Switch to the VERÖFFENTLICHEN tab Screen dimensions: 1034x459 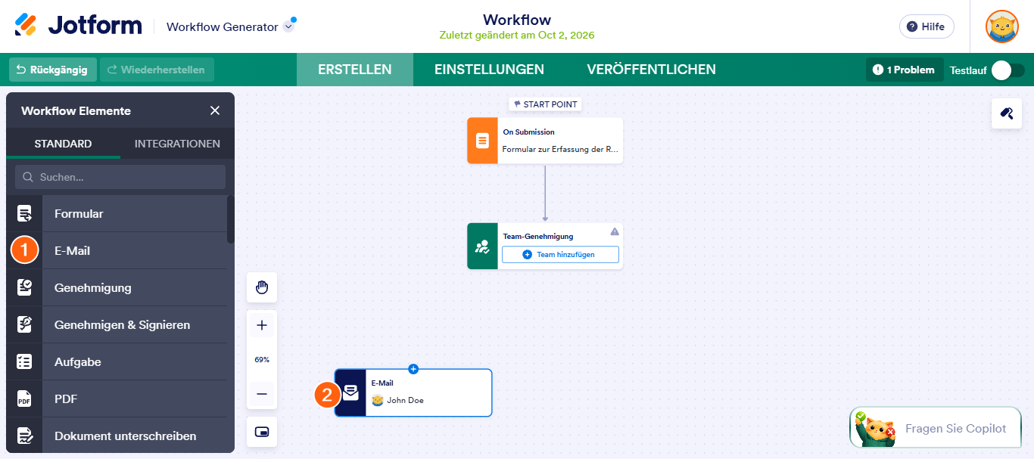coord(651,70)
